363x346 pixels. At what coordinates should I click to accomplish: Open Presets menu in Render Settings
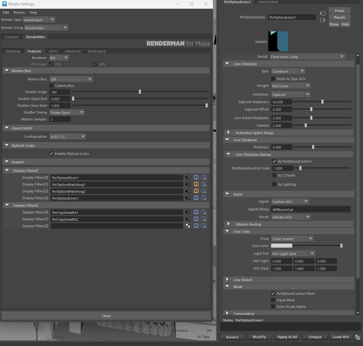[19, 12]
